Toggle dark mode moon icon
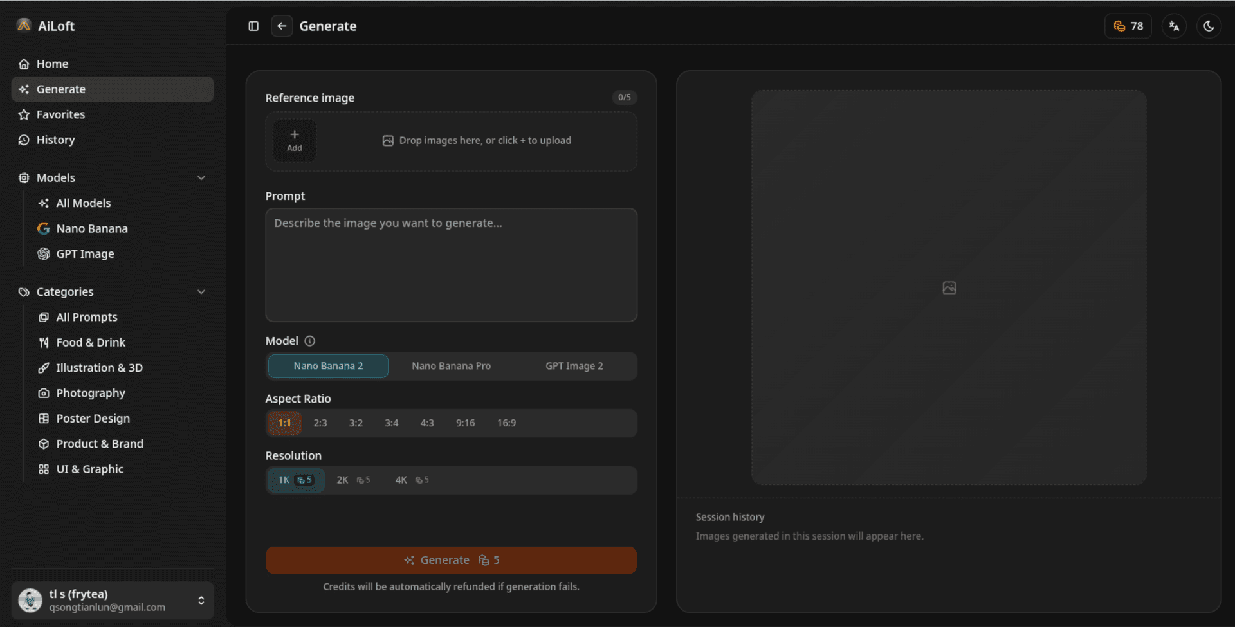 (x=1209, y=26)
